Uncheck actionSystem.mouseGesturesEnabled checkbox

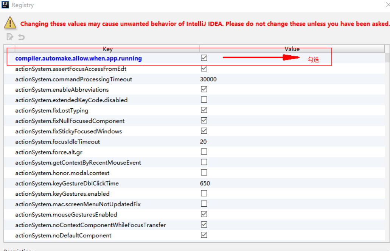(x=204, y=214)
